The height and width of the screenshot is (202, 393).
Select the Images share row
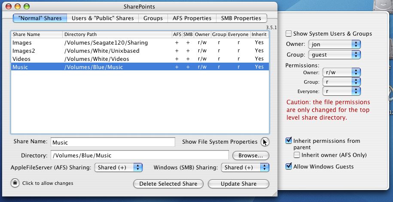tap(140, 42)
